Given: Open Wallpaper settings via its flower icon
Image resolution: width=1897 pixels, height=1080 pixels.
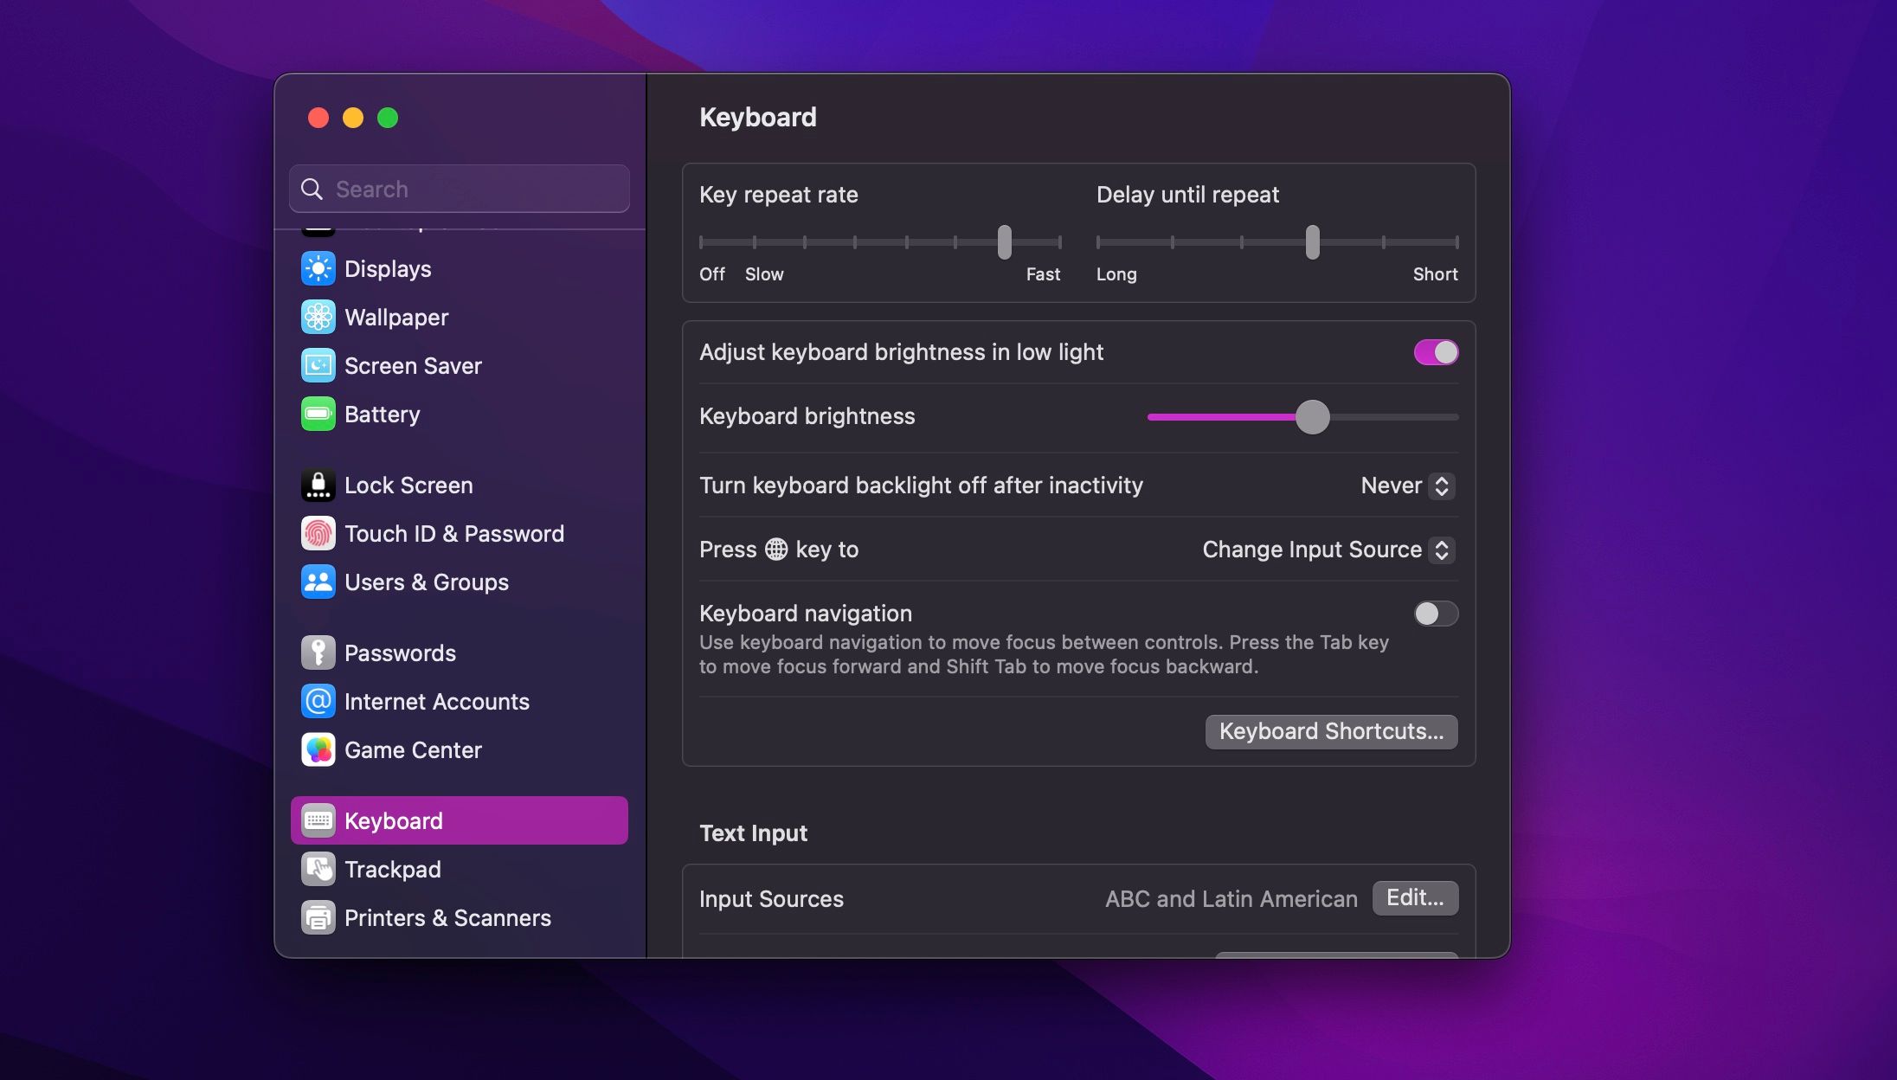Looking at the screenshot, I should pyautogui.click(x=318, y=317).
